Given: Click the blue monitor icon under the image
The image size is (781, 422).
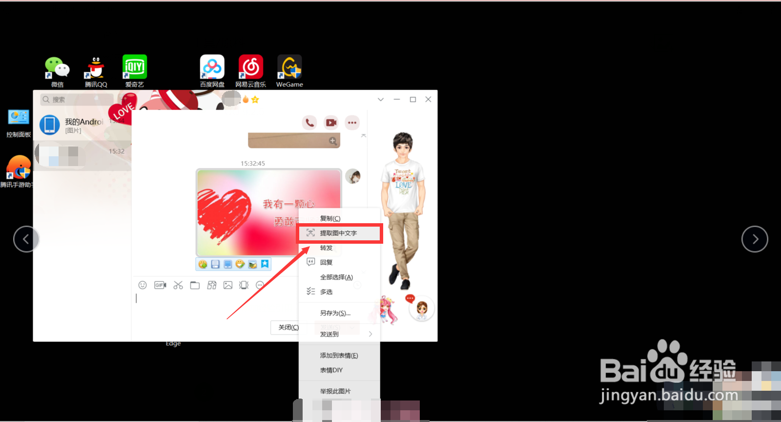Looking at the screenshot, I should tap(228, 264).
